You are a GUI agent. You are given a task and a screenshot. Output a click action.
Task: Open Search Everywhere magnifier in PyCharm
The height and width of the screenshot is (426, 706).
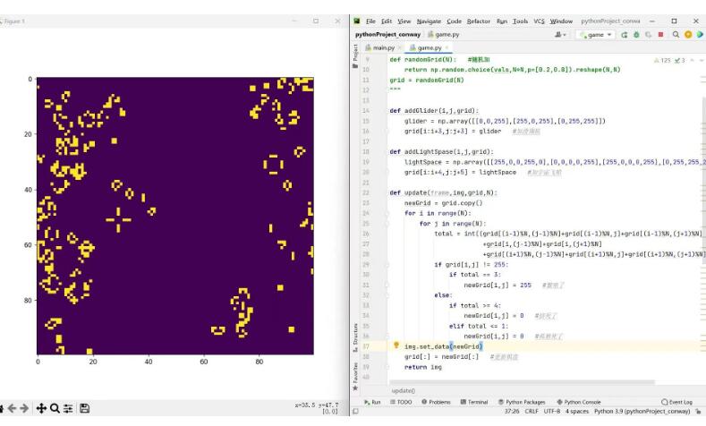tap(676, 34)
